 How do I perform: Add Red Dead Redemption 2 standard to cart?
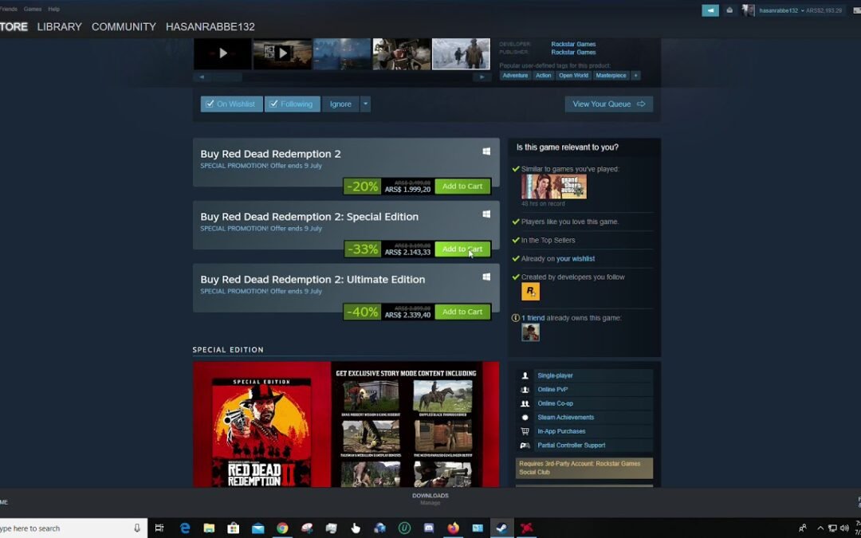(x=462, y=186)
